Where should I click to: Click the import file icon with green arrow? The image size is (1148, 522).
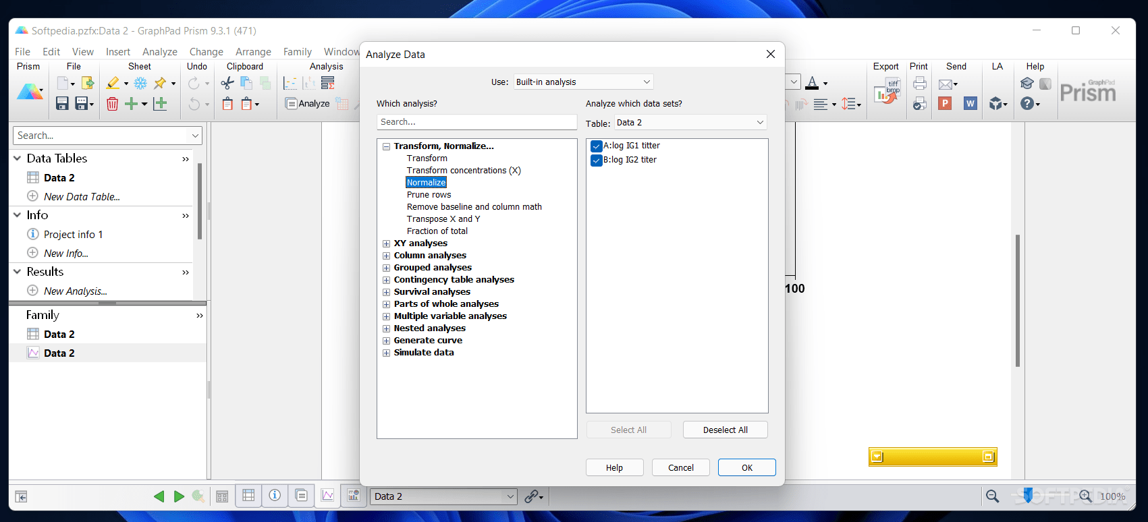tap(87, 83)
